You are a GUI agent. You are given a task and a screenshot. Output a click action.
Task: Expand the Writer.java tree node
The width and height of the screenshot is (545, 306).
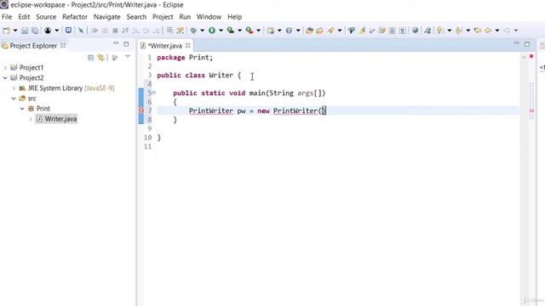tap(31, 119)
